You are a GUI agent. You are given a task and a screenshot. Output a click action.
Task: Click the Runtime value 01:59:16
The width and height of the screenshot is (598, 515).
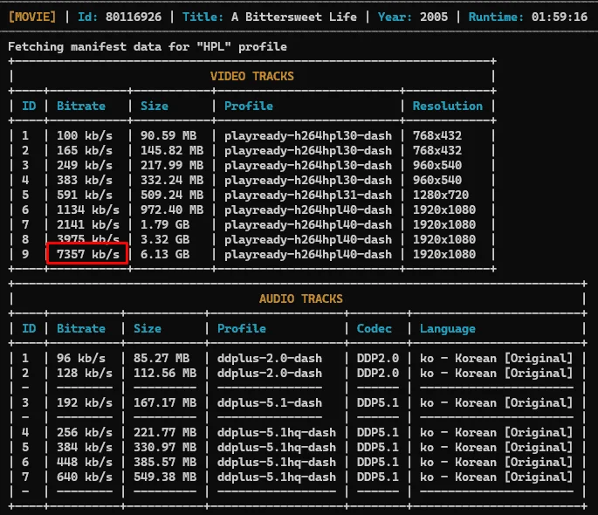(x=560, y=17)
